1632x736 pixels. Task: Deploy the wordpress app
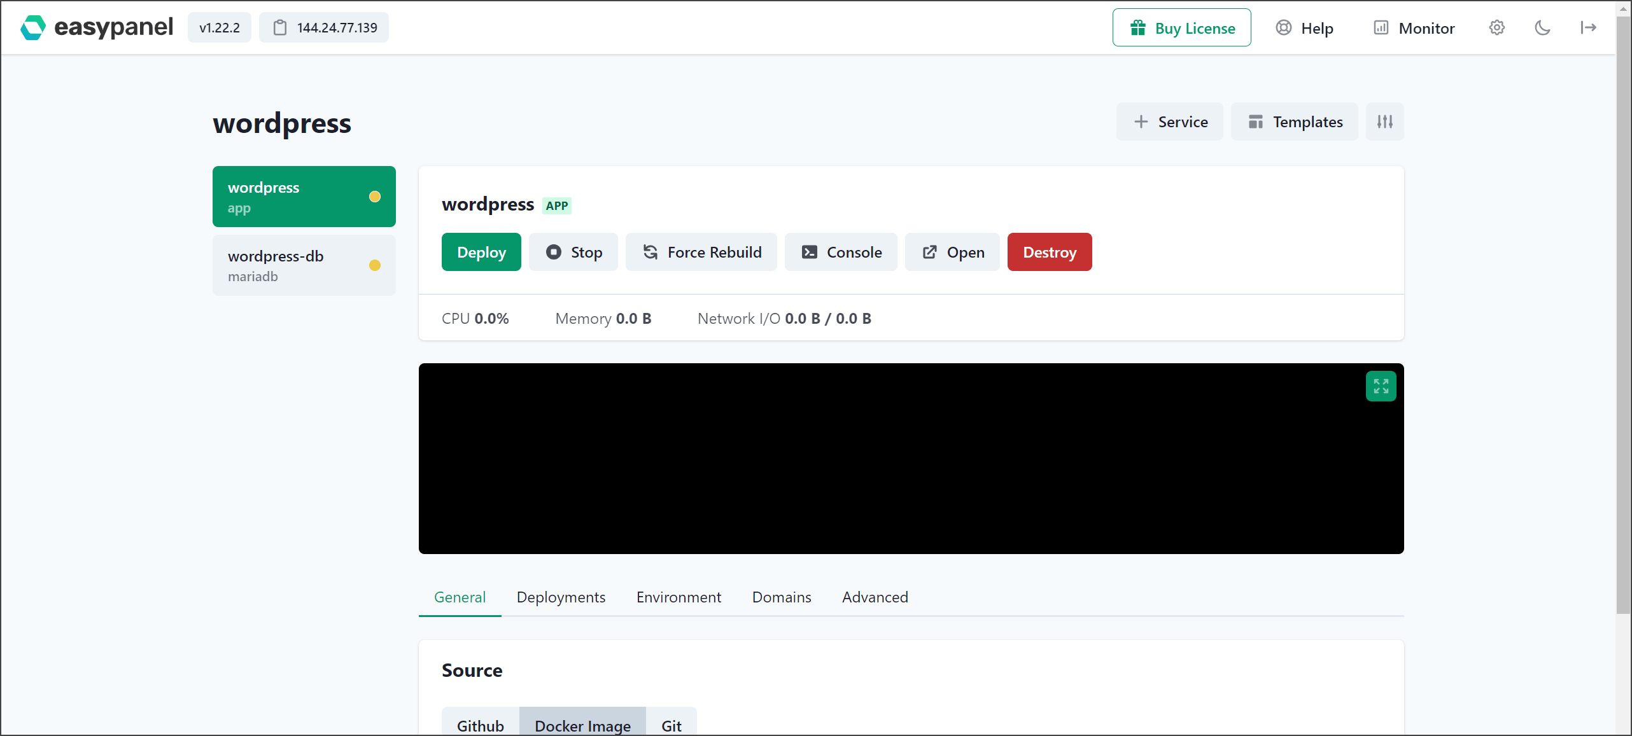tap(481, 252)
